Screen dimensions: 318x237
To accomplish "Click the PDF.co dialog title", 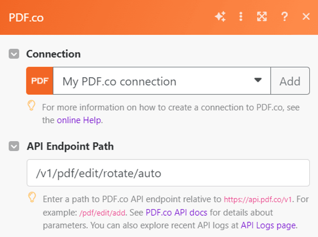I will coord(26,17).
